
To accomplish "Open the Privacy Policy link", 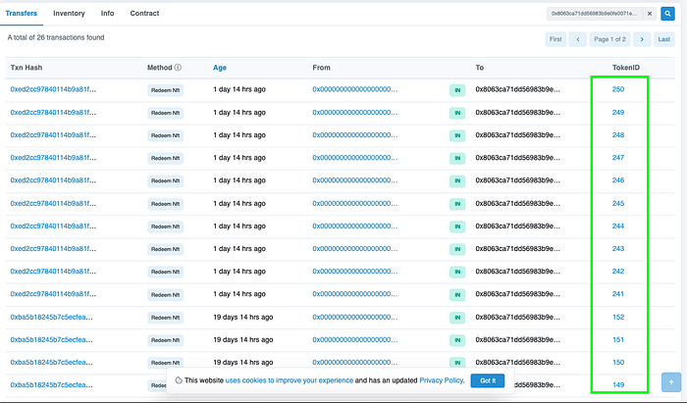I will 441,380.
